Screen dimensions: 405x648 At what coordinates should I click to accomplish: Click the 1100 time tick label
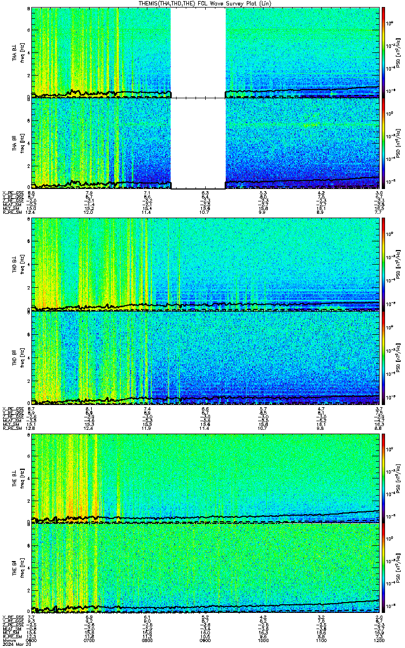[321, 640]
